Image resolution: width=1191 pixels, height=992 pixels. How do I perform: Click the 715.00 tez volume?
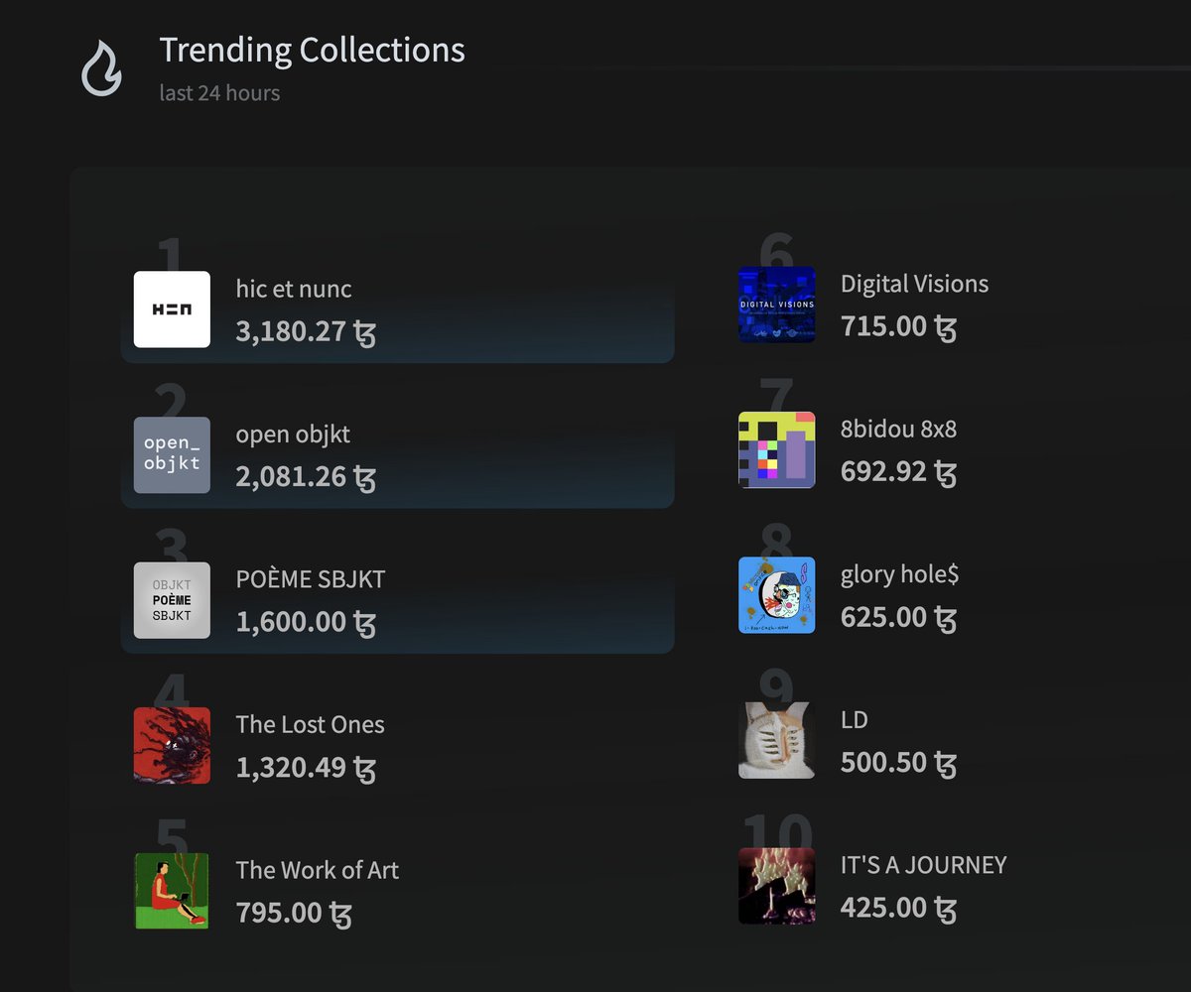pyautogui.click(x=898, y=326)
